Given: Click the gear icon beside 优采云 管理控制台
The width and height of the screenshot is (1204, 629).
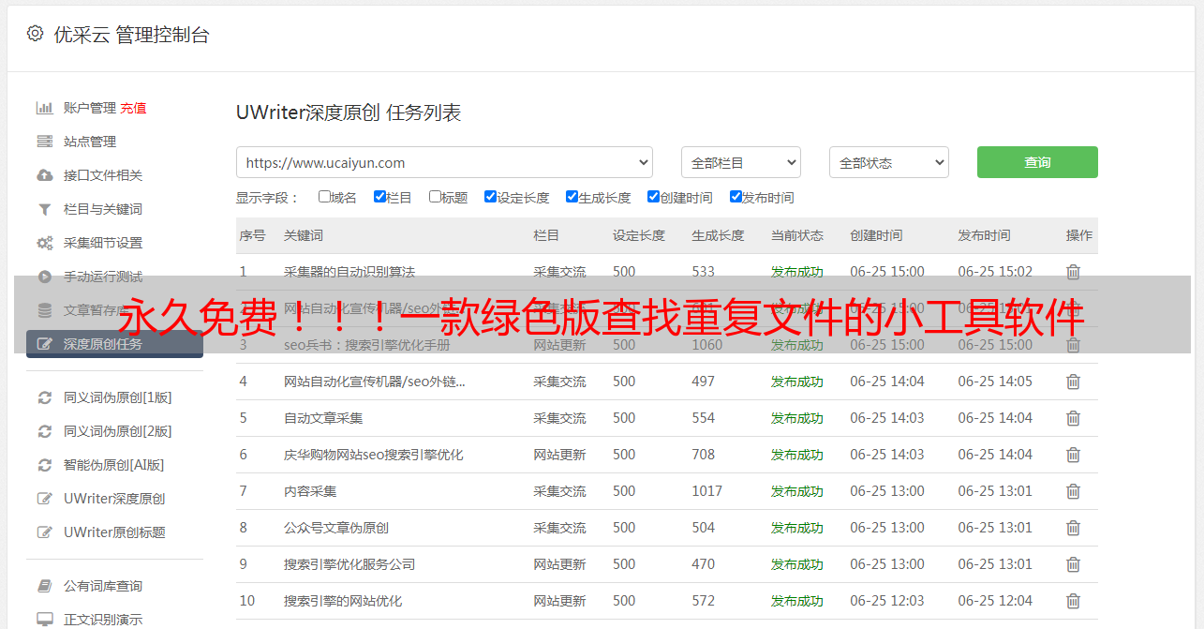Looking at the screenshot, I should [x=35, y=34].
